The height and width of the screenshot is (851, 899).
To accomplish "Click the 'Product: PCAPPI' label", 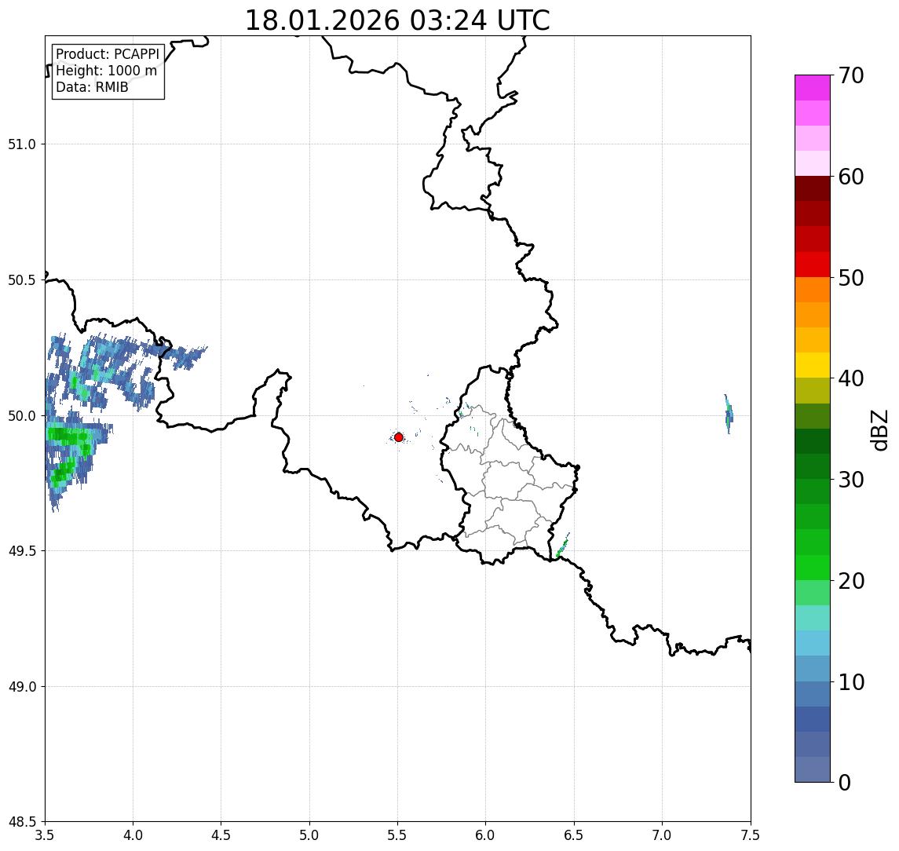I will (108, 54).
